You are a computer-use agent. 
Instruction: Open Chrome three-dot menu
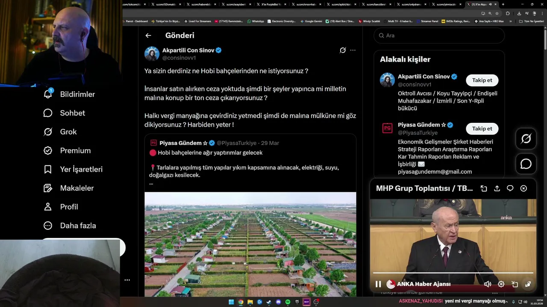tap(541, 13)
